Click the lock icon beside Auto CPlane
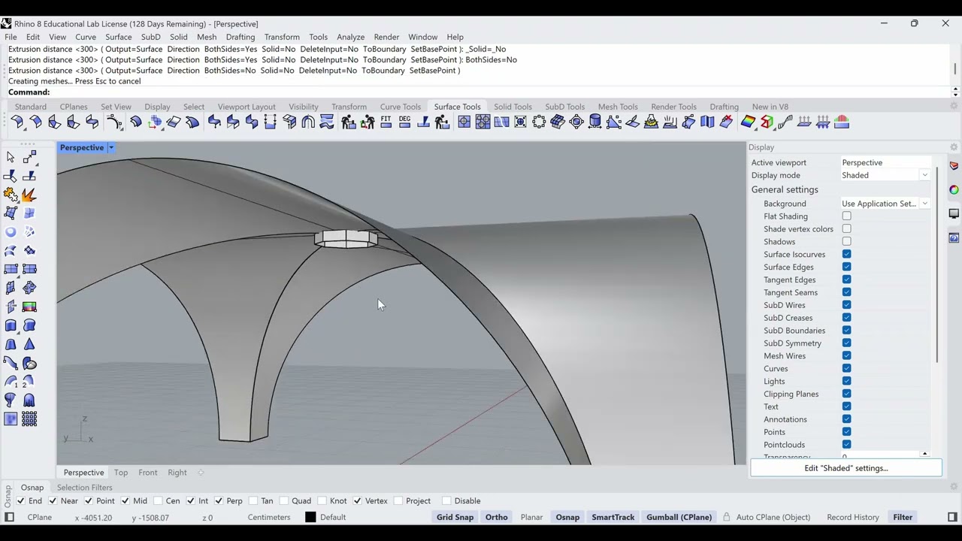The image size is (962, 541). pyautogui.click(x=727, y=517)
